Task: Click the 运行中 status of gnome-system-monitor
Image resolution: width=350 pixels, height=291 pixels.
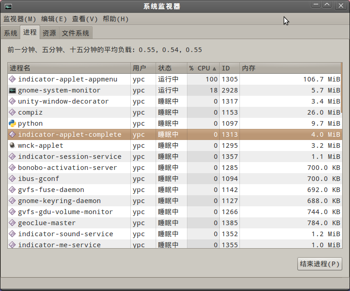Action: click(x=168, y=90)
